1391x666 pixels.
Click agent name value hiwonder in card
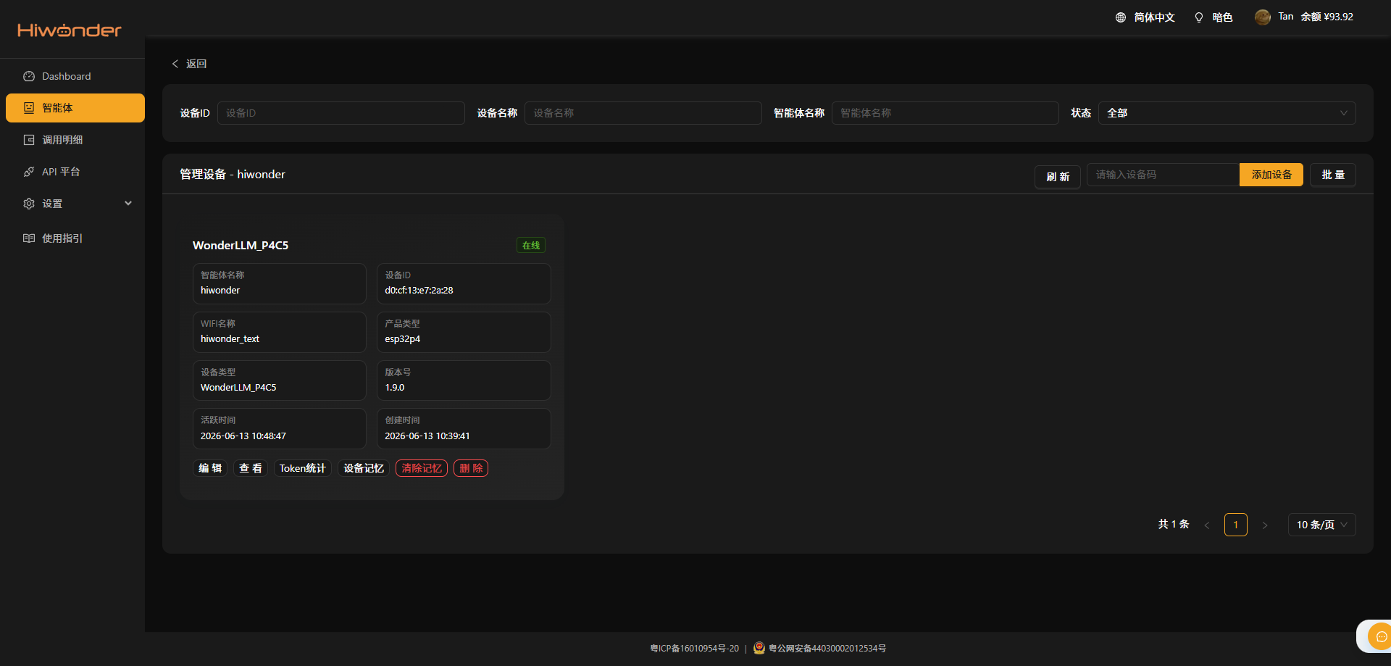(x=220, y=291)
